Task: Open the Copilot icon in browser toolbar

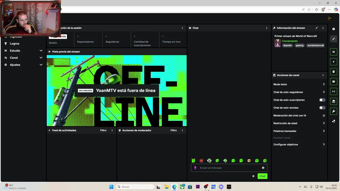Action: tap(336, 10)
